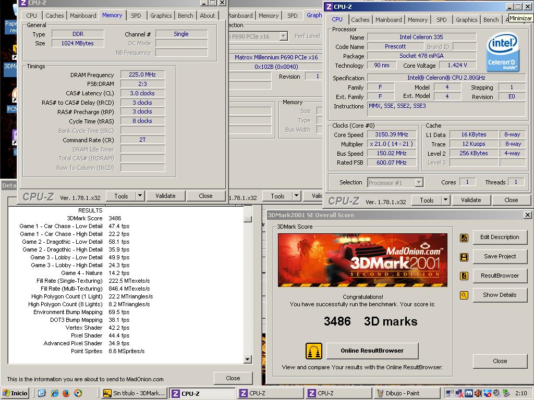Image resolution: width=534 pixels, height=400 pixels.
Task: Click the '3486 3D marks' score text
Action: (x=371, y=321)
